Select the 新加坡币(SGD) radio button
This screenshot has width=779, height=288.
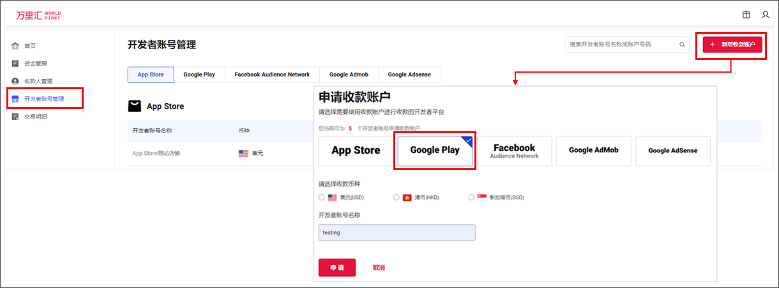[x=471, y=198]
